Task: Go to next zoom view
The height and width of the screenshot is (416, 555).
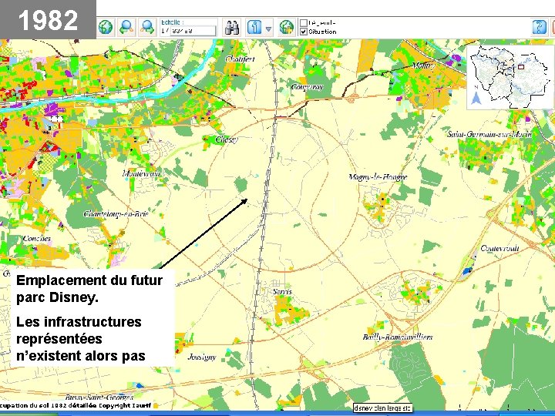Action: (x=147, y=27)
